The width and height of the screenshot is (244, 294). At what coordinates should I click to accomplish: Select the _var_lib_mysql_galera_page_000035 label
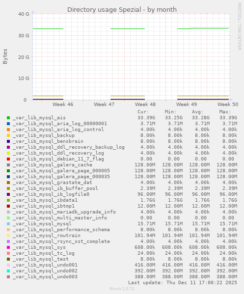(x=61, y=177)
